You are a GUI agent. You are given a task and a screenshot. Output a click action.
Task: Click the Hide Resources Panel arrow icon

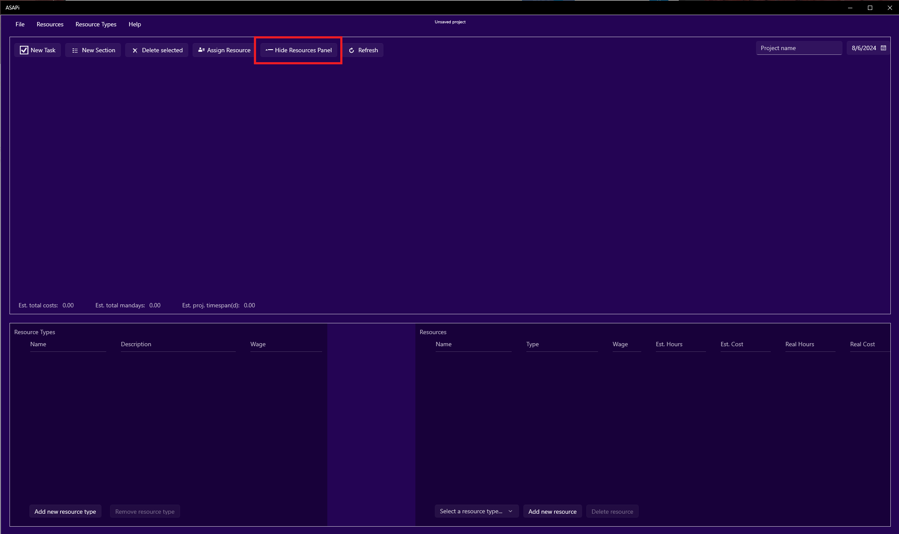pyautogui.click(x=269, y=50)
